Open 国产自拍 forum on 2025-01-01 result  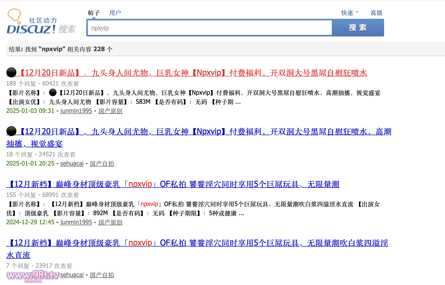tap(102, 164)
